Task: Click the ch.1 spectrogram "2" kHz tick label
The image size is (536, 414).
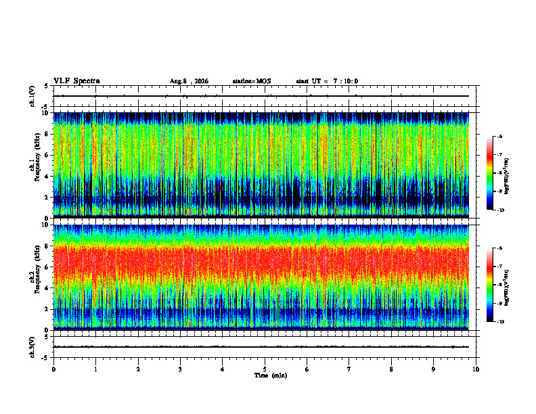Action: pyautogui.click(x=47, y=198)
